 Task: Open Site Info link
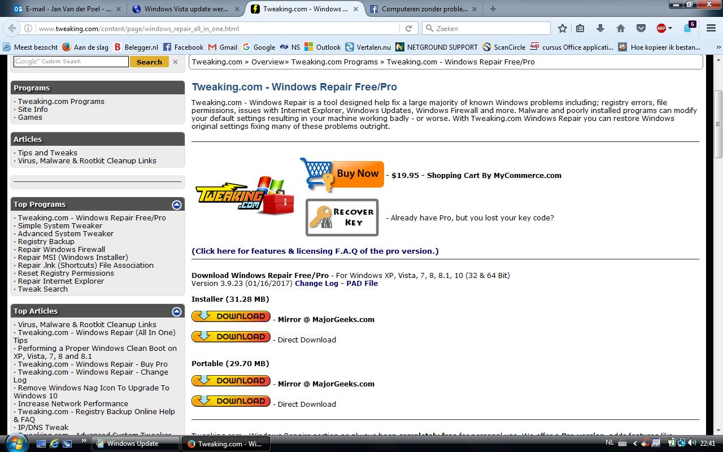click(x=33, y=109)
